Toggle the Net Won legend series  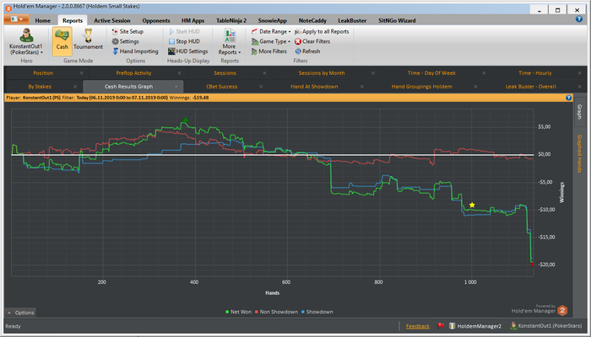click(238, 312)
